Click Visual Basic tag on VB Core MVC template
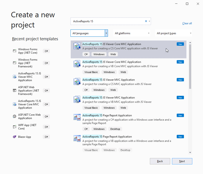Image resolution: width=203 pixels, height=174 pixels. [x=91, y=72]
